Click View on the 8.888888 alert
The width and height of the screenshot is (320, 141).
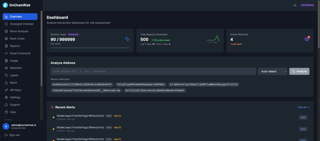[x=303, y=117]
